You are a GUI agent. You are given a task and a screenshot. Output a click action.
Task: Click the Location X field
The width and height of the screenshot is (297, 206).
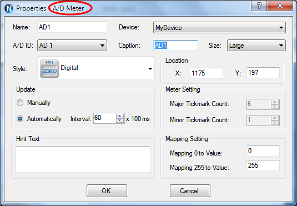tap(207, 73)
